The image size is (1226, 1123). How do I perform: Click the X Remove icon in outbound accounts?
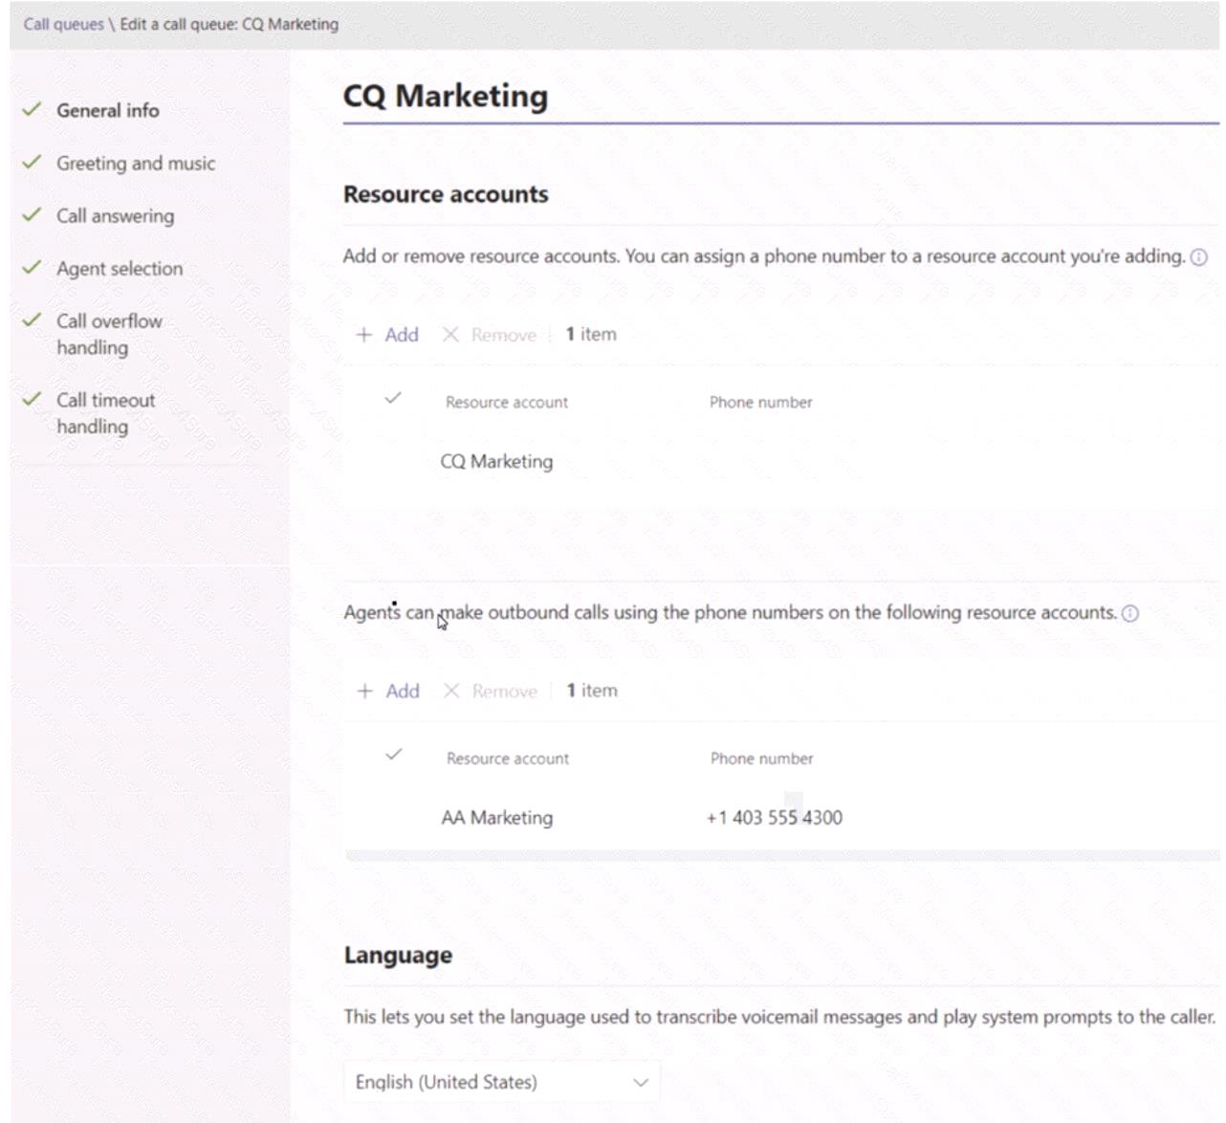pos(451,691)
